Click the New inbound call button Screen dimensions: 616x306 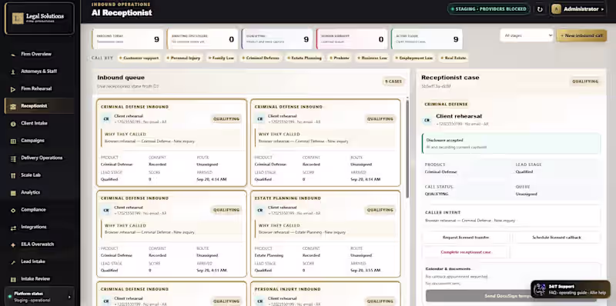pos(581,35)
